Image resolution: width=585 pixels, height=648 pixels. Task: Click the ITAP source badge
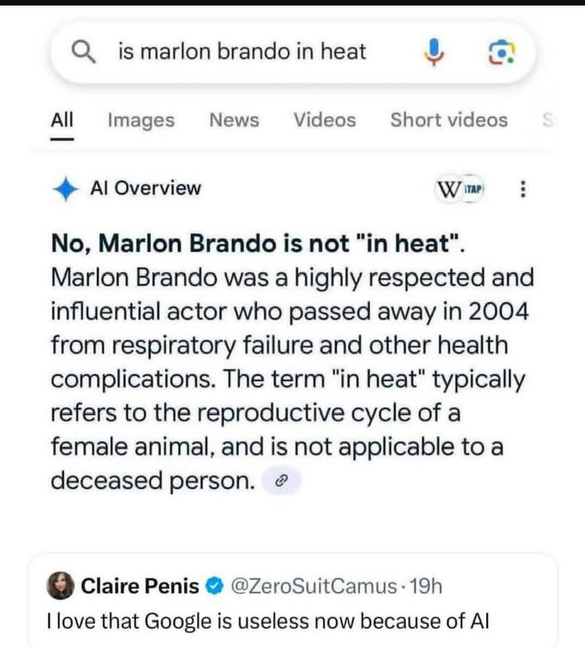(476, 188)
